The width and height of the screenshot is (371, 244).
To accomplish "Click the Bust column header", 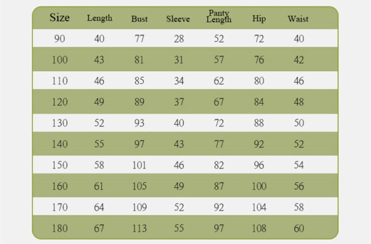I will 139,19.
